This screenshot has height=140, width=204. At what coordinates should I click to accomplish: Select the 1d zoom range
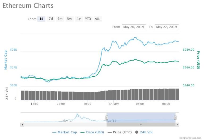click(x=41, y=19)
